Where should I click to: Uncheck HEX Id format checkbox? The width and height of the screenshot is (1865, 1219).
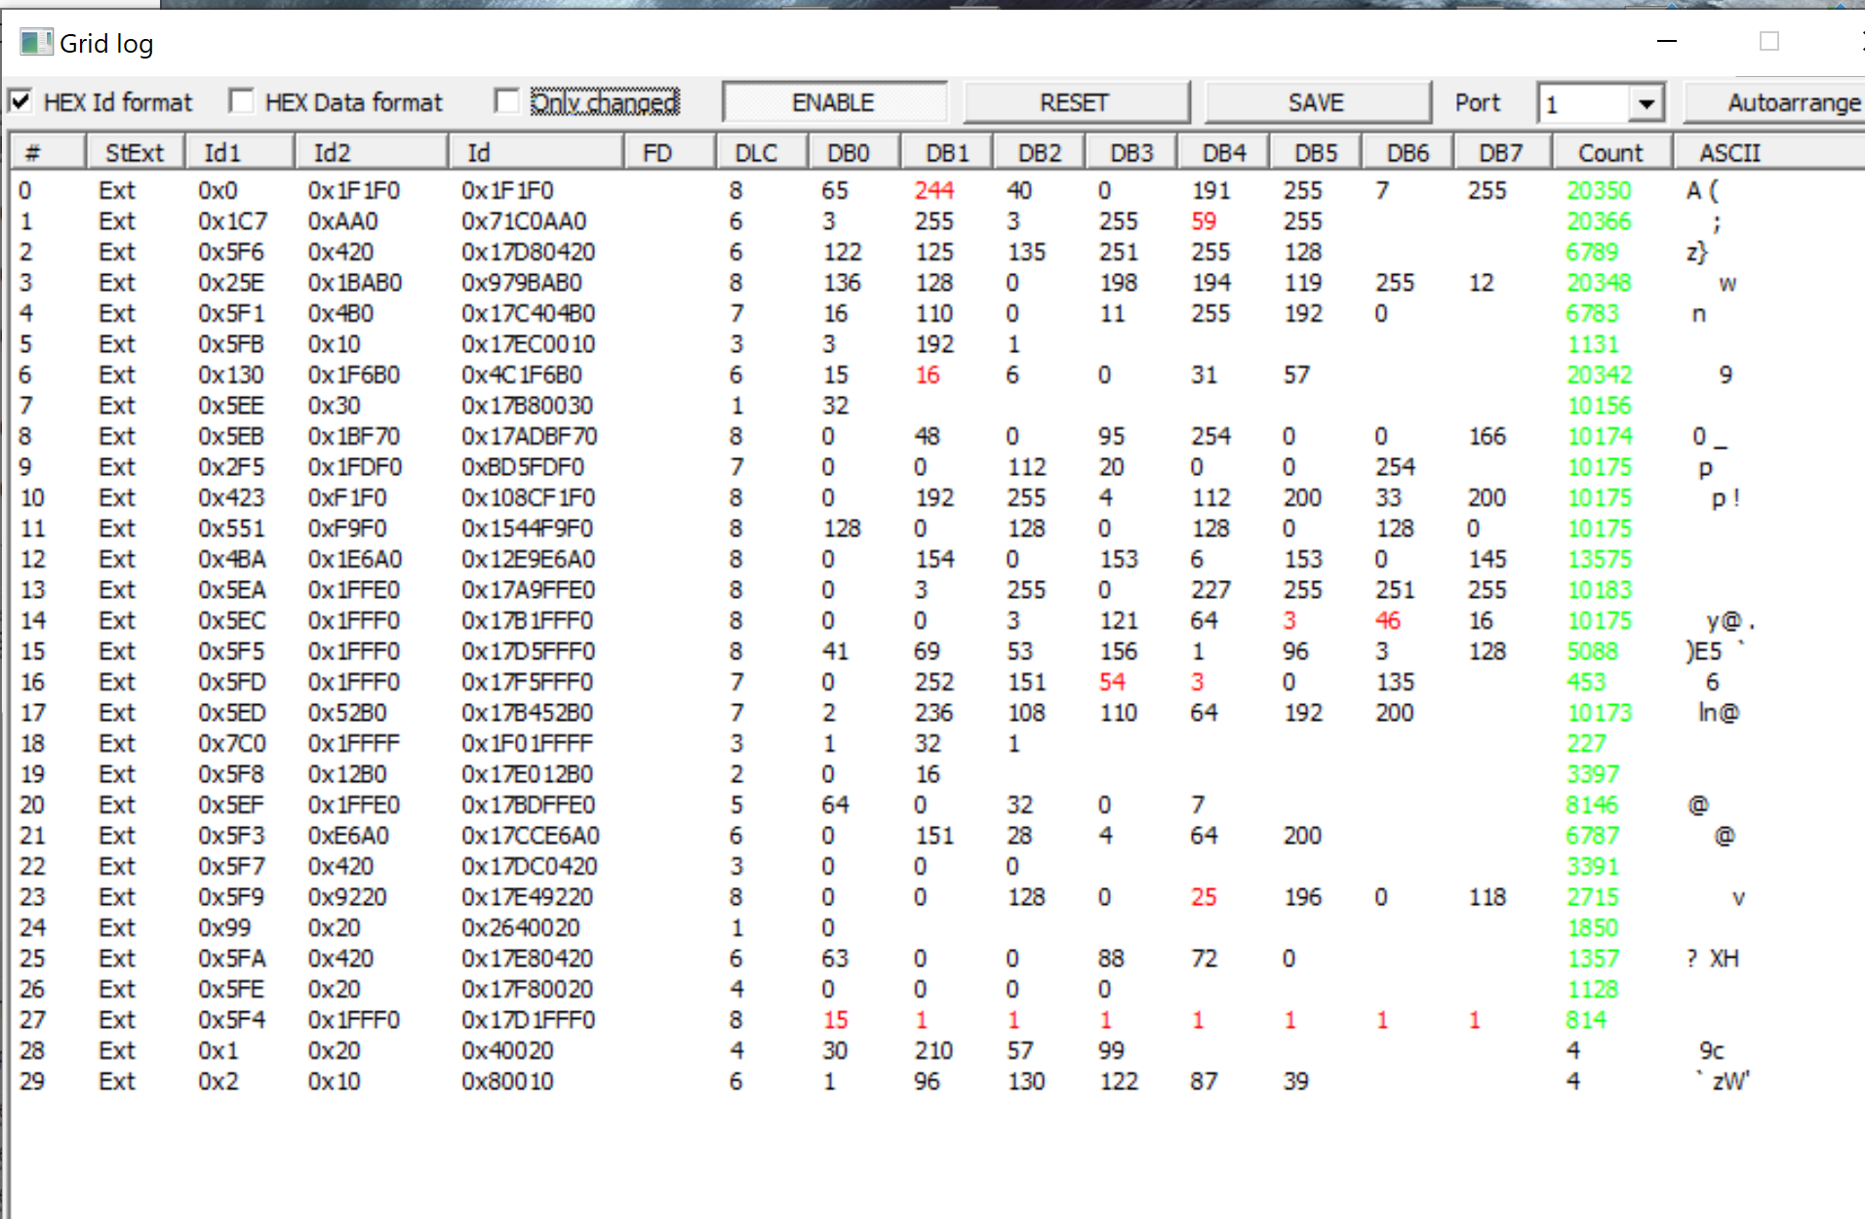[x=20, y=101]
